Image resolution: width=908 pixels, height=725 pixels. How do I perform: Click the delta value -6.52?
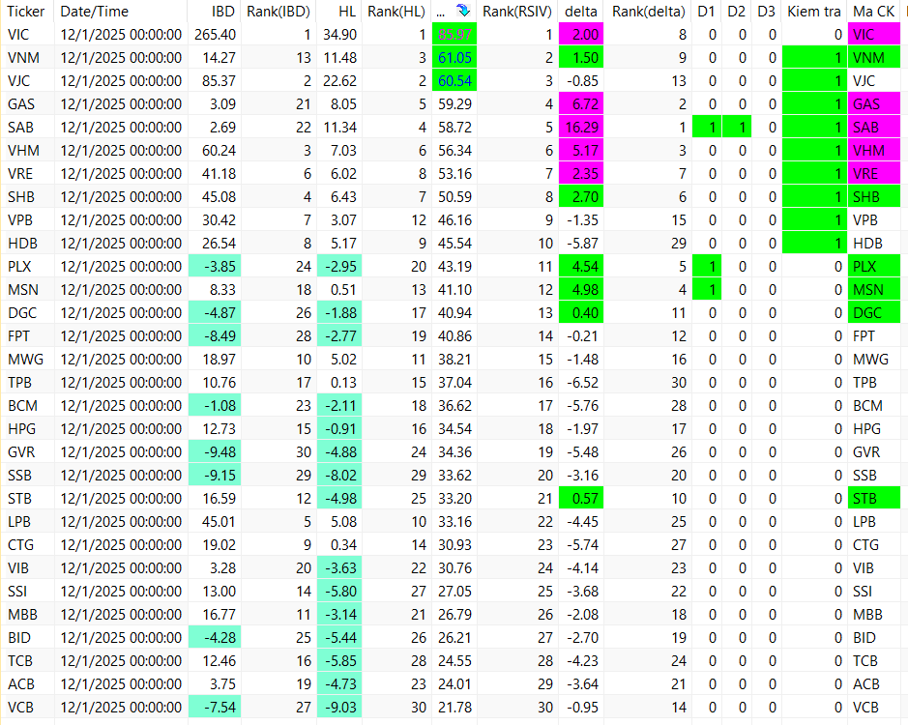[582, 383]
